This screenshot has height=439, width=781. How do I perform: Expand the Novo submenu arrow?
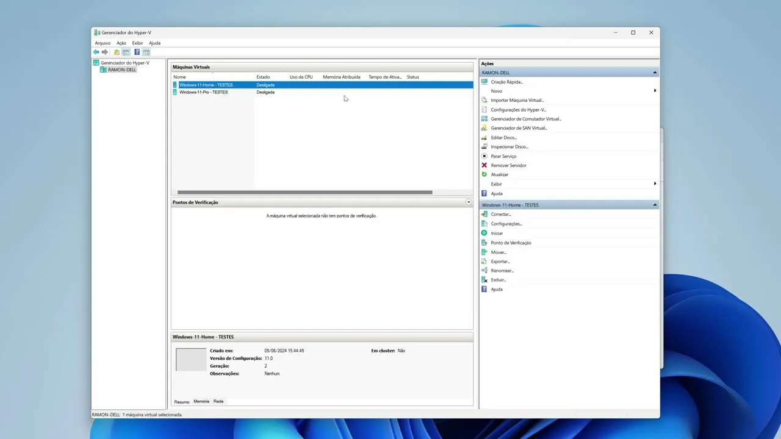click(x=655, y=91)
